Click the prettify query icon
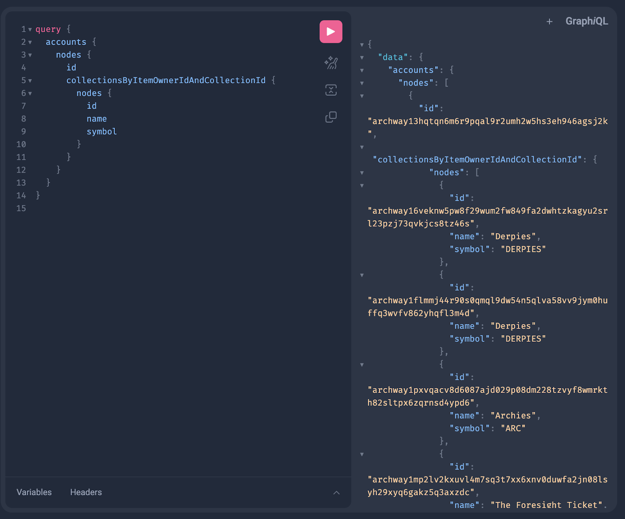This screenshot has width=625, height=519. [331, 63]
